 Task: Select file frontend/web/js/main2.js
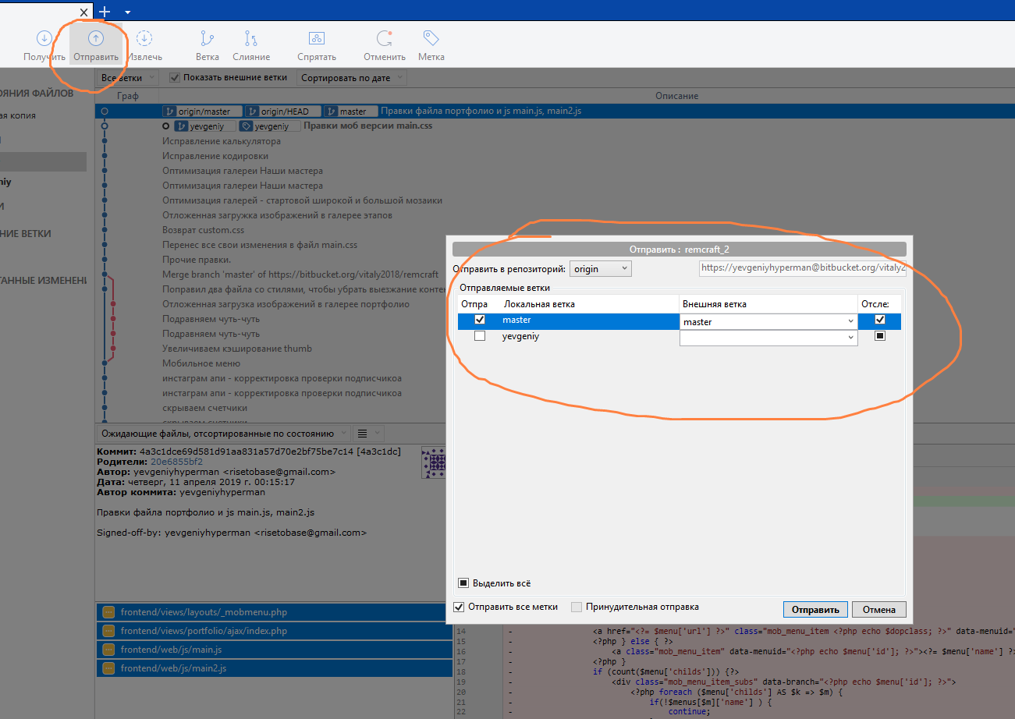[x=275, y=668]
